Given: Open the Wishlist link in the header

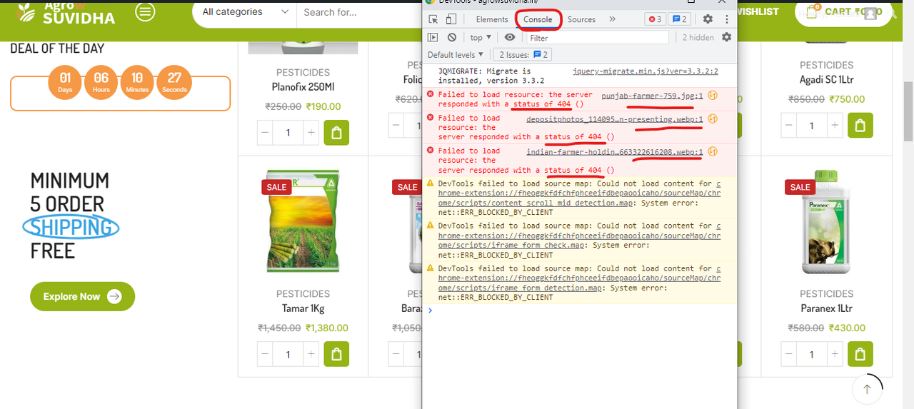Looking at the screenshot, I should pyautogui.click(x=758, y=12).
